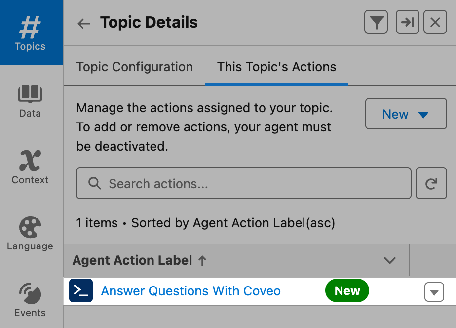Click the filter funnel icon

378,23
